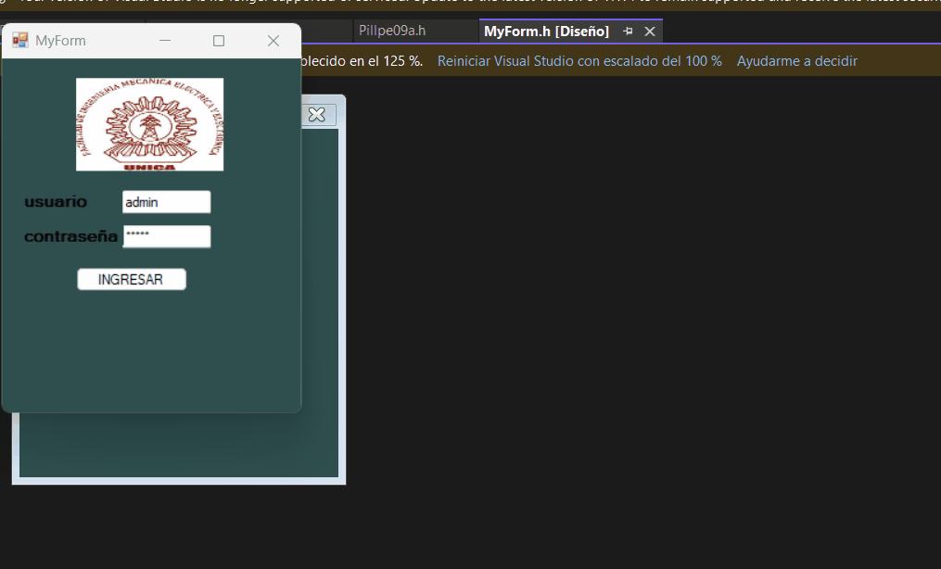Maximize the MyForm window
The height and width of the screenshot is (569, 941).
pos(219,40)
